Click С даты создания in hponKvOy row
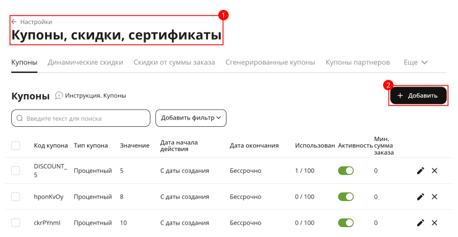Image resolution: width=458 pixels, height=237 pixels. [184, 197]
